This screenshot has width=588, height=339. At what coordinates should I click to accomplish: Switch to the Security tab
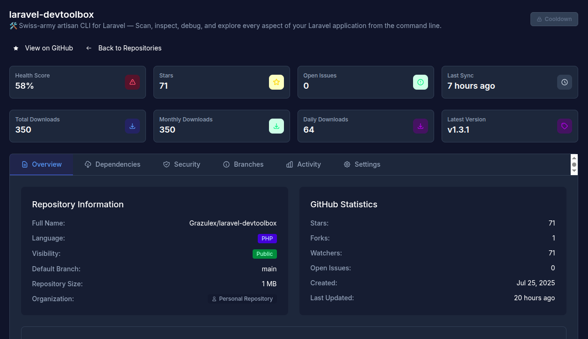(181, 164)
